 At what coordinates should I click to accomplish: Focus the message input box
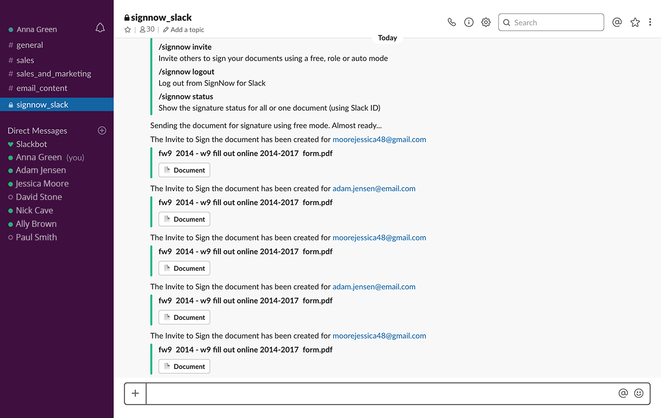[382, 393]
